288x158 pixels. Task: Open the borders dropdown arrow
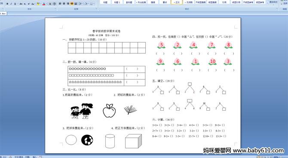click(x=94, y=4)
